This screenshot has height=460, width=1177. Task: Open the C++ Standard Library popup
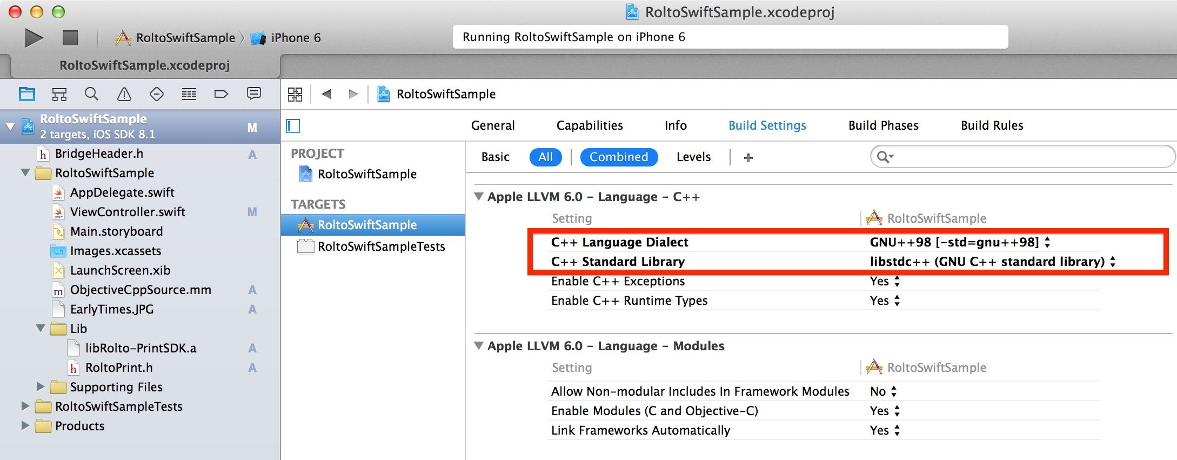pyautogui.click(x=993, y=262)
